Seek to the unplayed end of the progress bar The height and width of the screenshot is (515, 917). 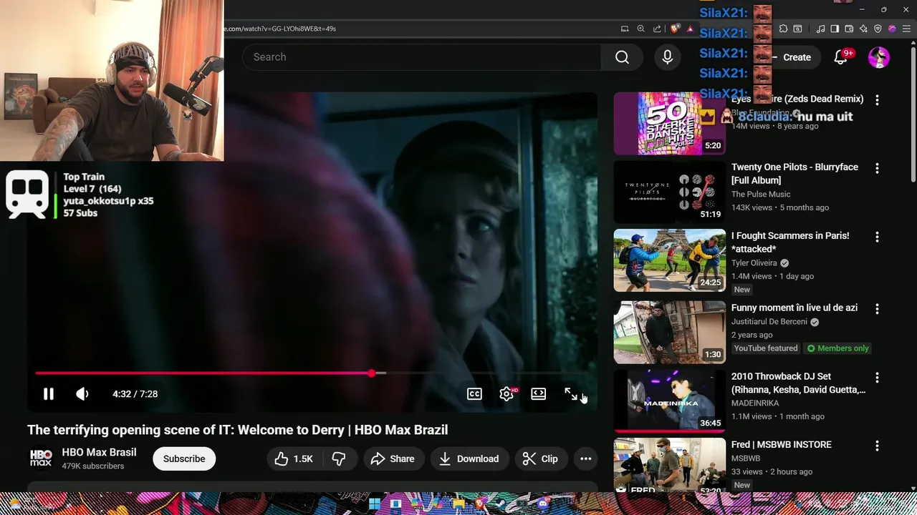pos(488,373)
